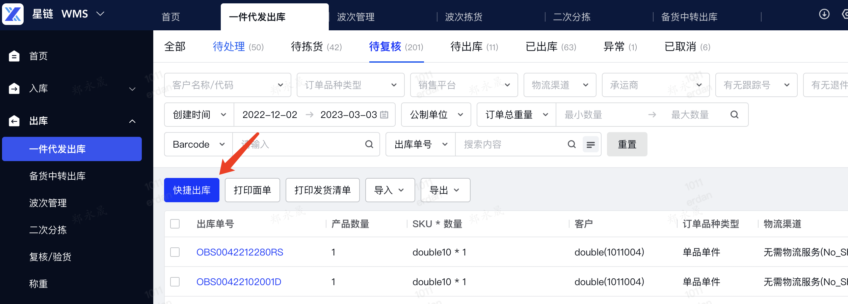This screenshot has width=848, height=304.
Task: Click the download icon in top bar
Action: click(824, 14)
